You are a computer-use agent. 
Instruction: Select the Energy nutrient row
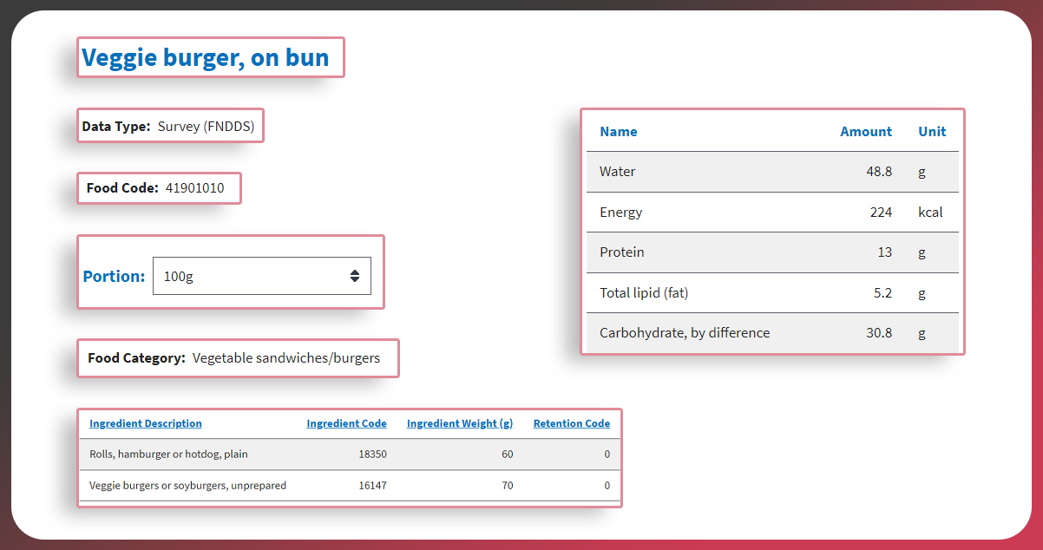coord(772,213)
